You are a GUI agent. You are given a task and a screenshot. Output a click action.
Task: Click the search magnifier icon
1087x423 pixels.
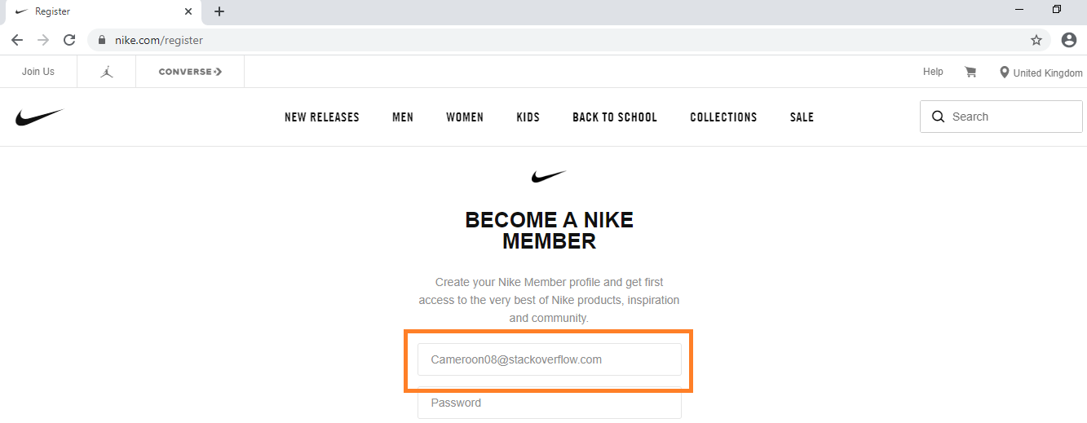(938, 117)
